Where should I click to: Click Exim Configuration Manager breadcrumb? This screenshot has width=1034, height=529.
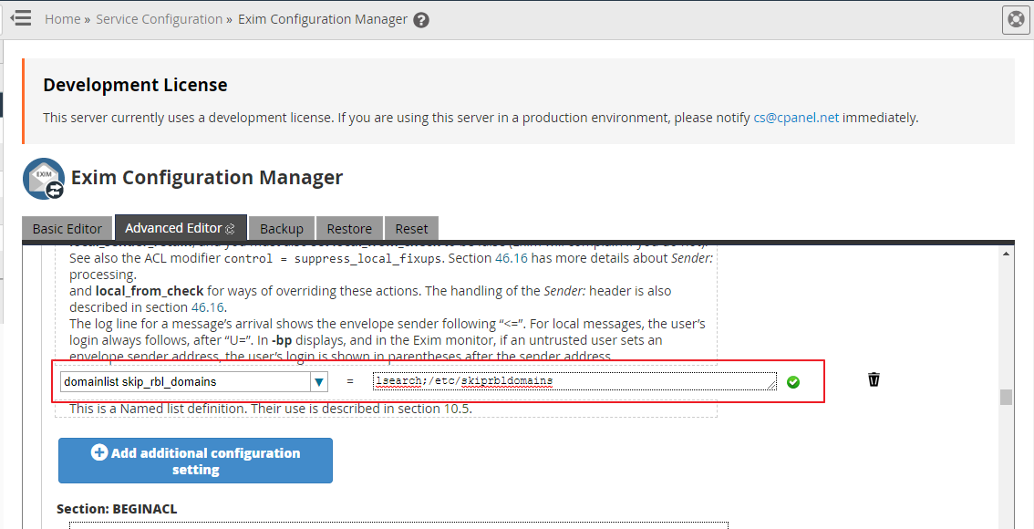click(323, 19)
